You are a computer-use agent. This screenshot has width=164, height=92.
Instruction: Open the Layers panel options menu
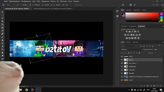tap(163, 42)
